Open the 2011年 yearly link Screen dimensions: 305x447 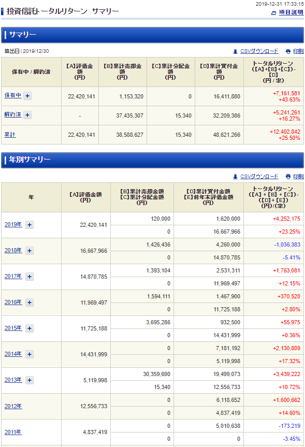pos(13,432)
